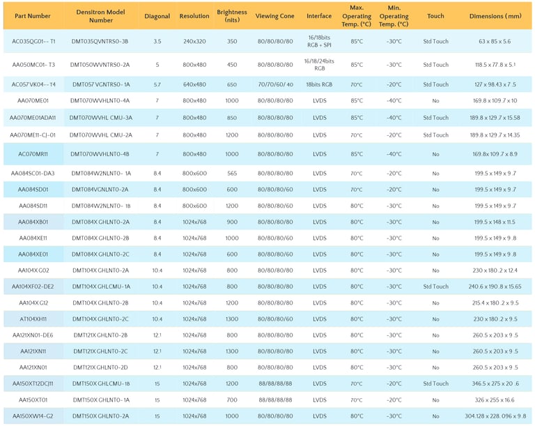The image size is (535, 426).
Task: Click model number DMT070WVHLNT0-4A
Action: point(100,100)
